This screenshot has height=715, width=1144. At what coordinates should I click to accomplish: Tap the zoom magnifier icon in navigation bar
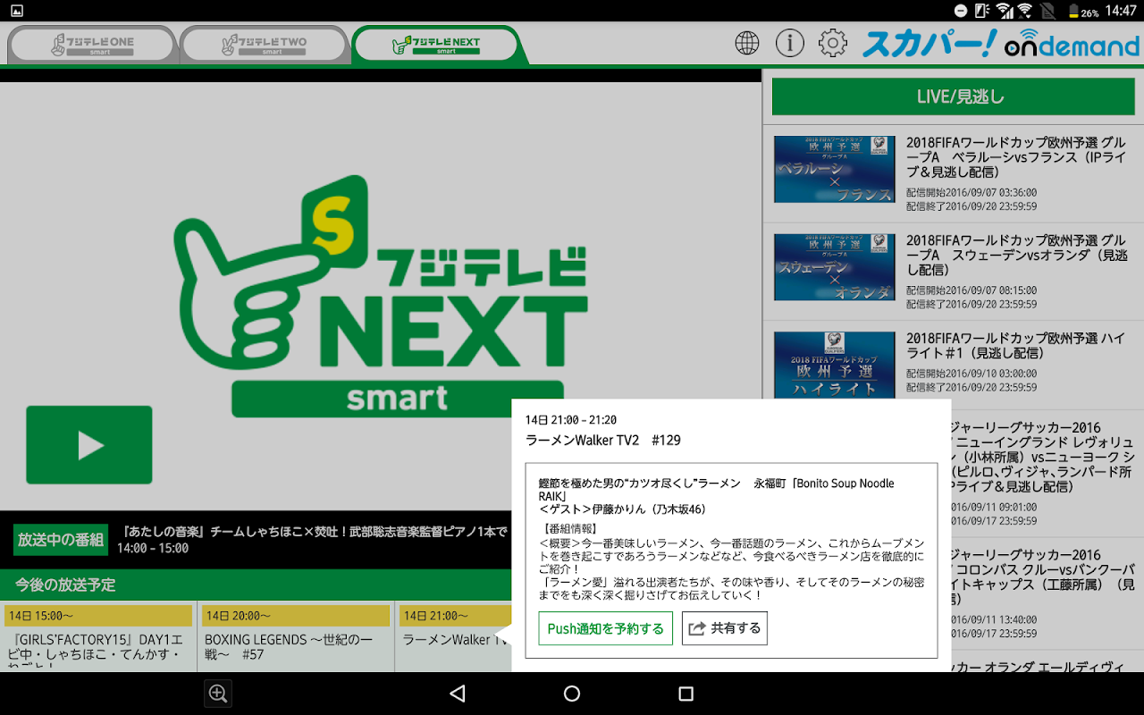tap(218, 694)
